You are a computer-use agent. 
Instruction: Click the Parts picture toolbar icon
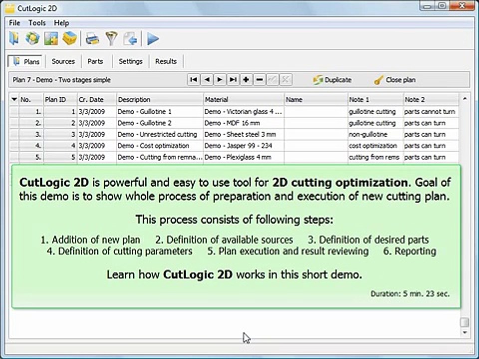point(51,39)
